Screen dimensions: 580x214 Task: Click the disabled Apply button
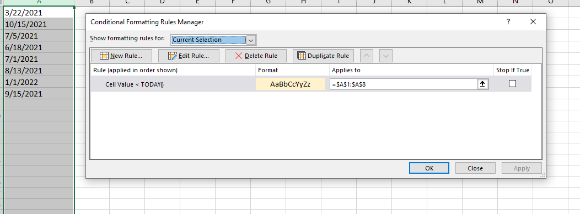522,168
